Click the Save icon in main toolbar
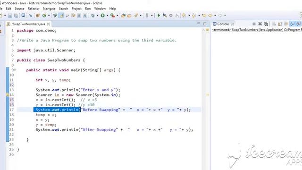The height and width of the screenshot is (170, 302). click(10, 16)
